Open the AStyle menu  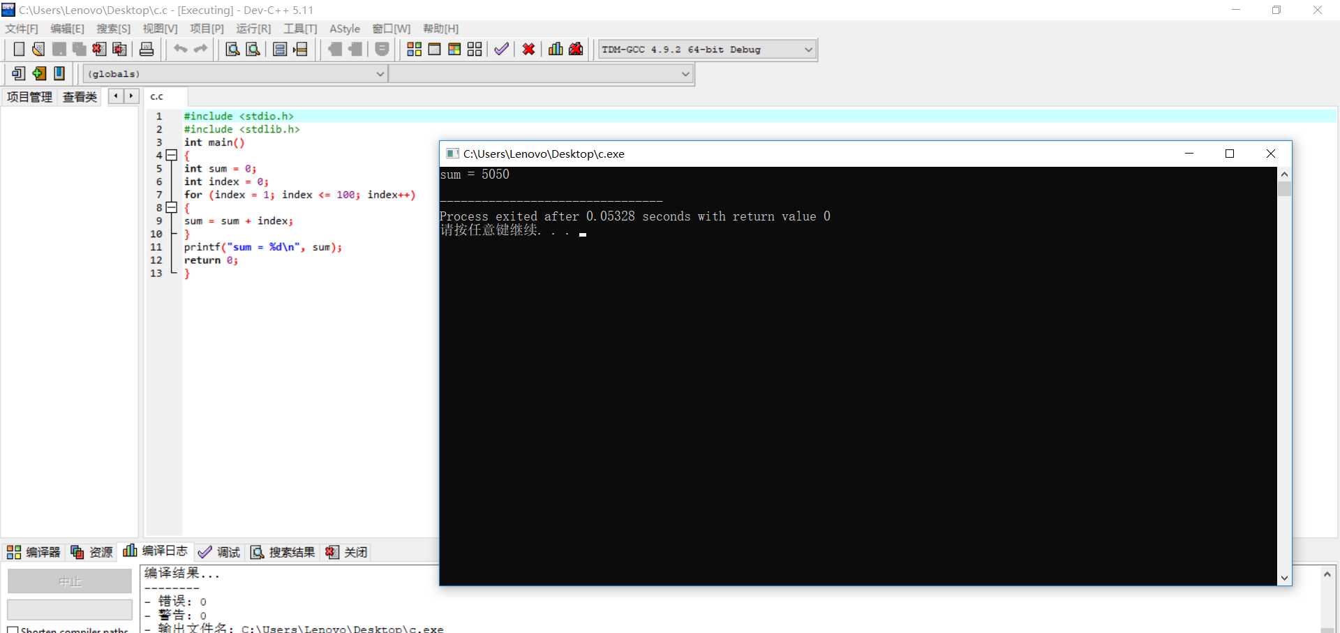point(345,29)
